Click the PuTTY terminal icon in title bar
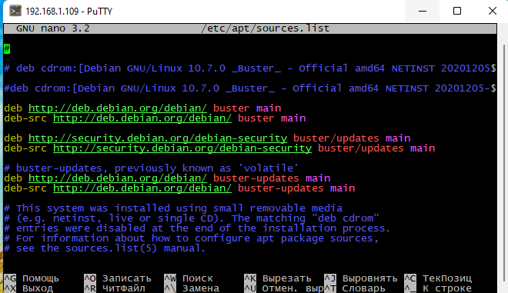508x293 pixels. click(15, 11)
